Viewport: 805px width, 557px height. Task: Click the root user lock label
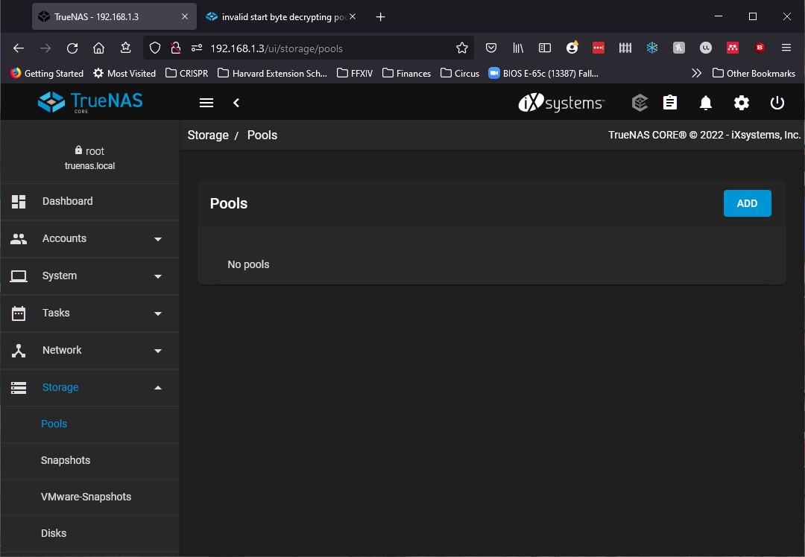click(x=89, y=150)
